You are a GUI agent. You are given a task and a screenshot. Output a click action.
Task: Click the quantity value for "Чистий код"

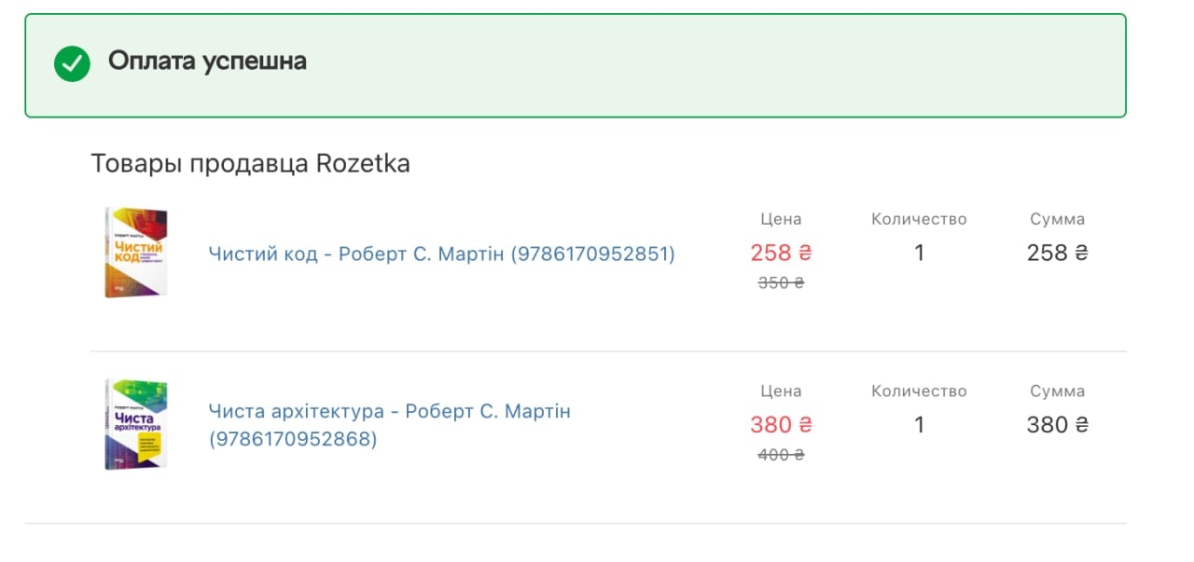919,253
